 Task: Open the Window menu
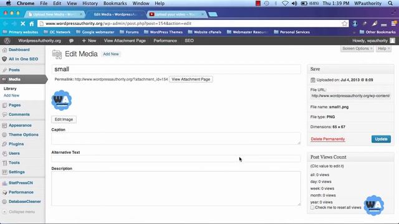click(141, 3)
